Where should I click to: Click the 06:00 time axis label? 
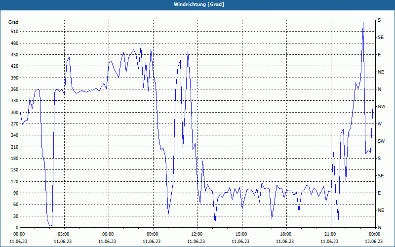coord(109,234)
